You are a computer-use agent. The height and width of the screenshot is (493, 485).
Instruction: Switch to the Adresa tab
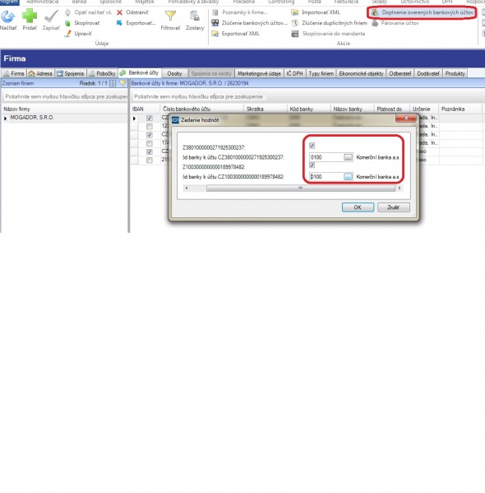coord(40,73)
